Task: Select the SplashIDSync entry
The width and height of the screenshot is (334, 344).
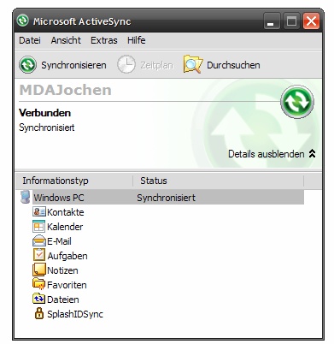Action: pyautogui.click(x=75, y=314)
